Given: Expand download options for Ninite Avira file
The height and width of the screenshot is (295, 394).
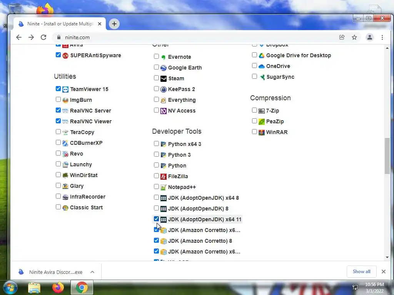Looking at the screenshot, I should (x=92, y=272).
